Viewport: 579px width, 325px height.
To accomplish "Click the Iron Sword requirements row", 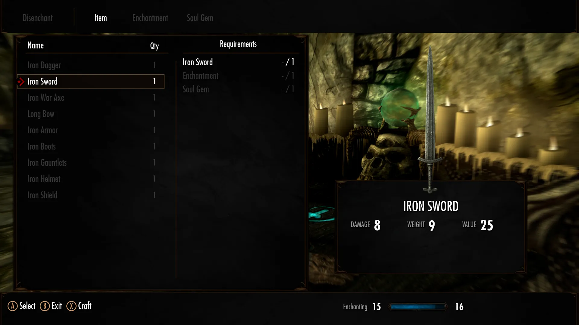I will point(238,61).
